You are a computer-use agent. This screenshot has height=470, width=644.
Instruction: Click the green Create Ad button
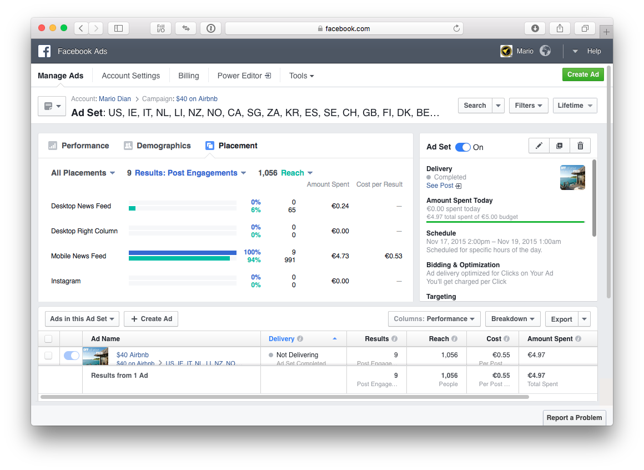[583, 74]
